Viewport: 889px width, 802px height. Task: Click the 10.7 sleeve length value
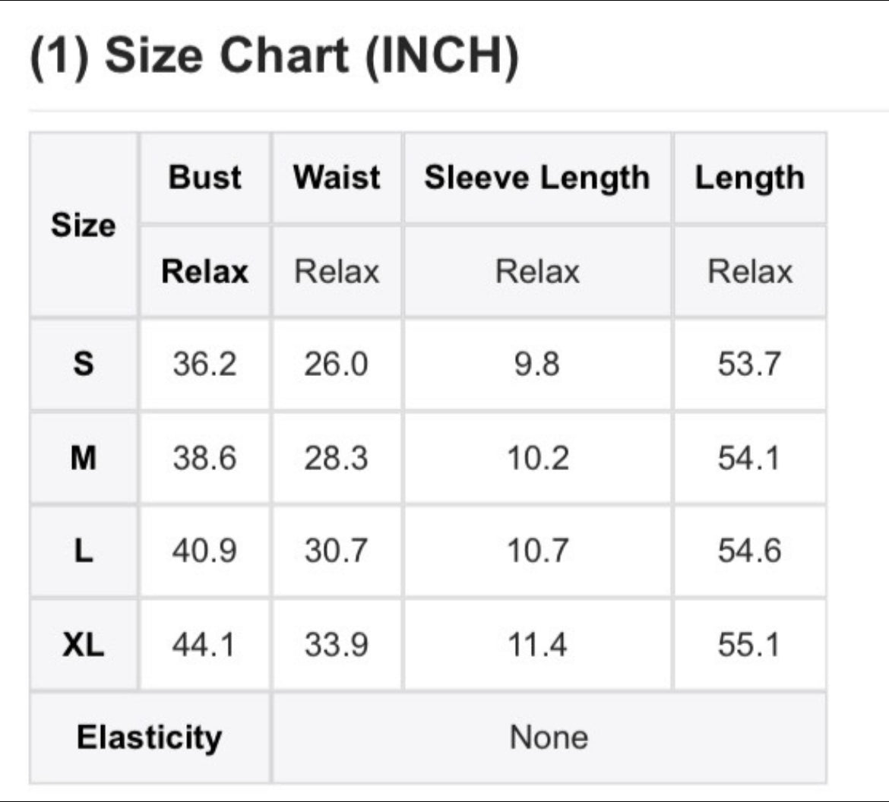coord(537,551)
